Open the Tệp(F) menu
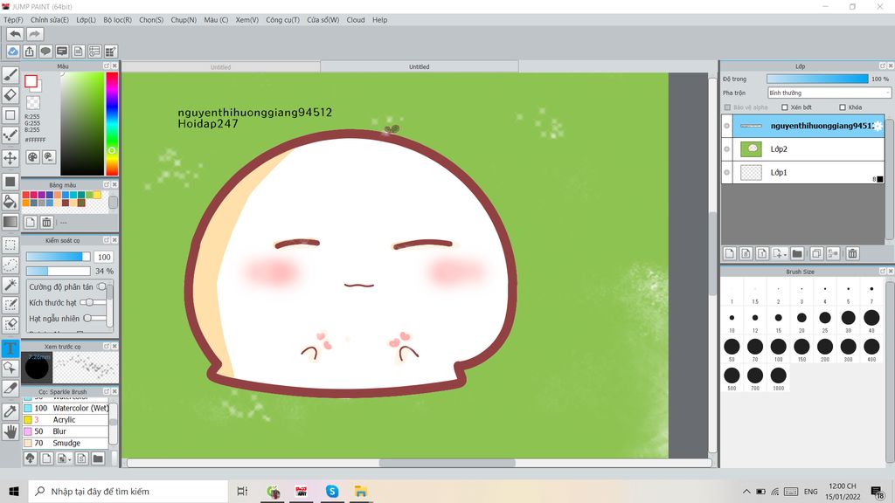This screenshot has width=895, height=503. coord(13,20)
